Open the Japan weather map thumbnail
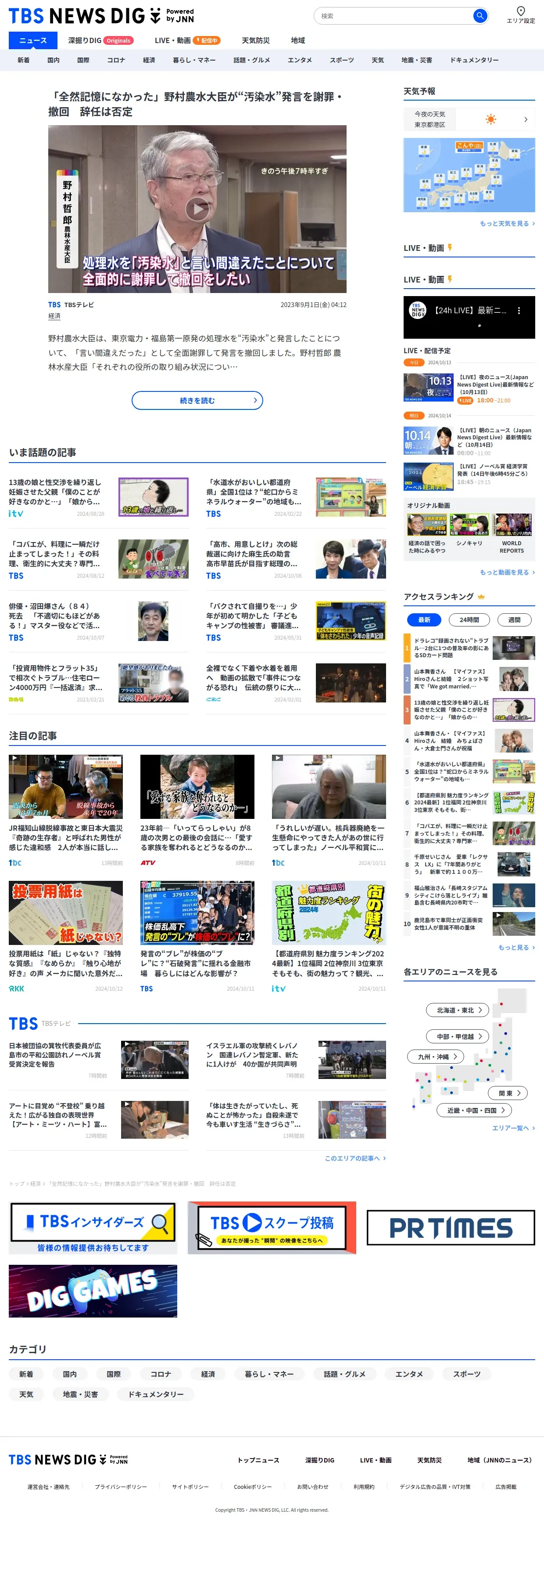 [469, 174]
